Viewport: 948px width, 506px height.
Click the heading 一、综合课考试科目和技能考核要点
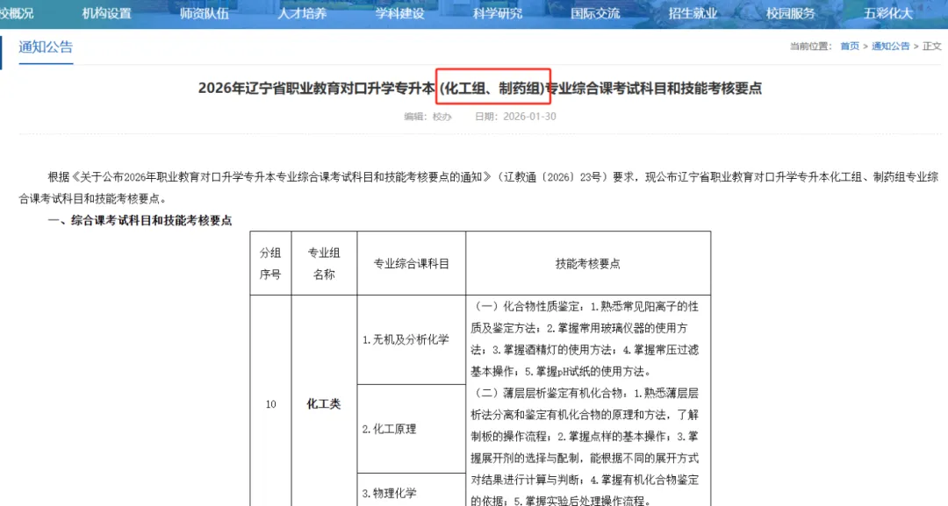click(140, 220)
